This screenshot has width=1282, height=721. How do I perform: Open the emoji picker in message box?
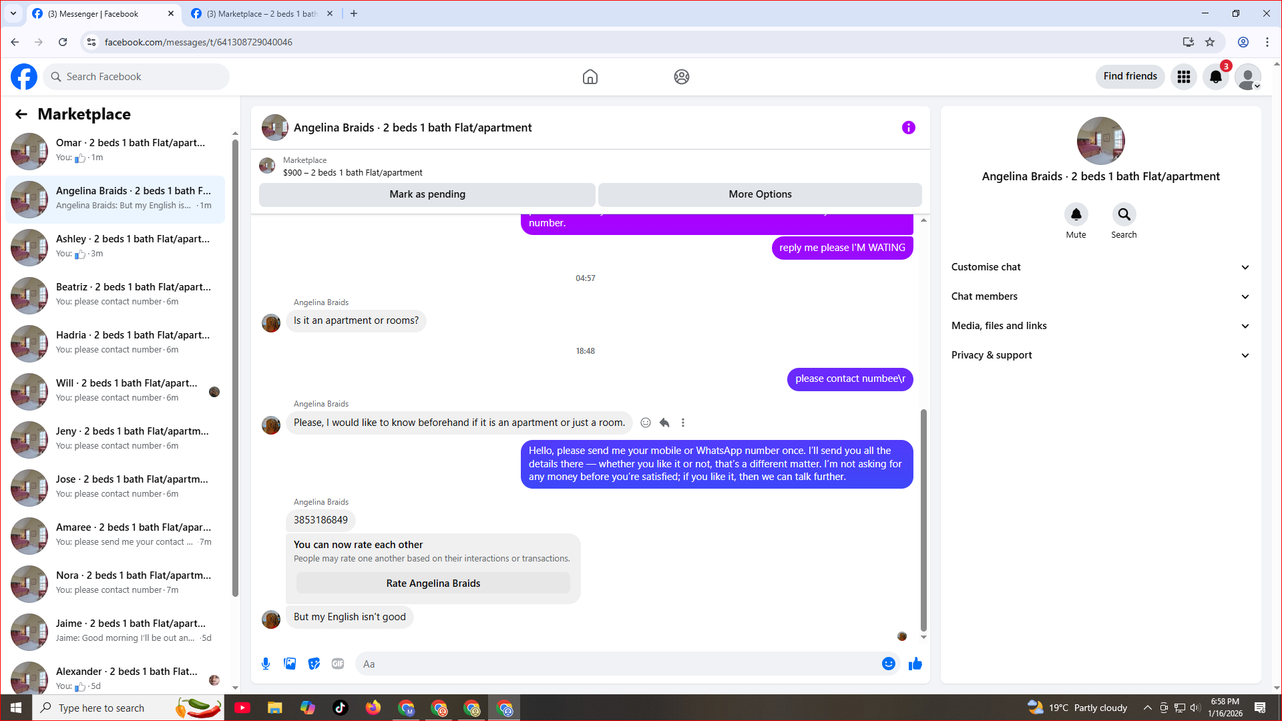(x=888, y=664)
